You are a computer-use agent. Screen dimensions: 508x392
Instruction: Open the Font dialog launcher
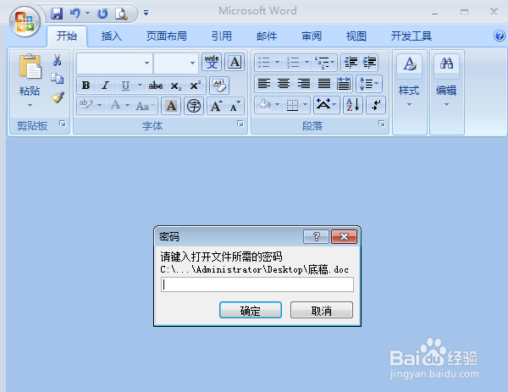pyautogui.click(x=240, y=124)
